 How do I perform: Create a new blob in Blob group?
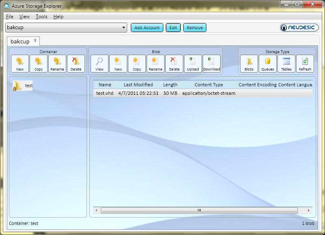pos(118,64)
